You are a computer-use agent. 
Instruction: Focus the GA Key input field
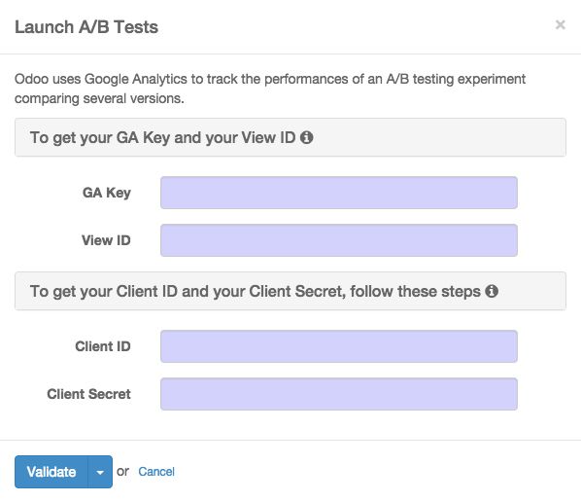coord(339,193)
